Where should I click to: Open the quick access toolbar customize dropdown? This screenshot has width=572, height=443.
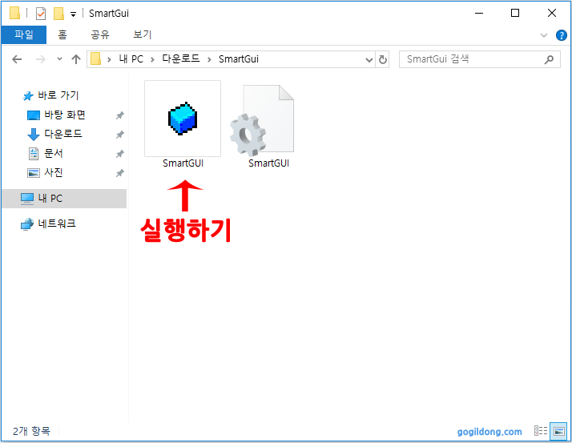[x=74, y=14]
